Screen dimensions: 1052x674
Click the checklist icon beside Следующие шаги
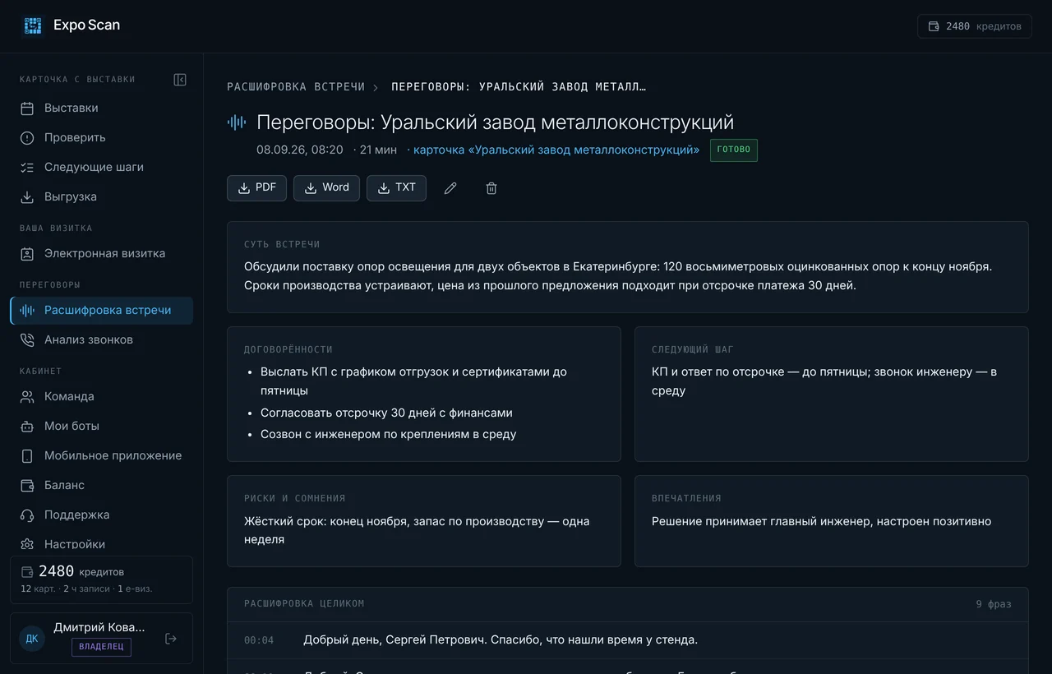[27, 168]
